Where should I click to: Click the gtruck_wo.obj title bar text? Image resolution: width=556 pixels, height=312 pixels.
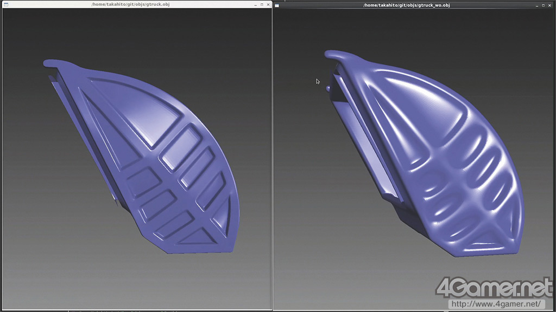pos(407,5)
